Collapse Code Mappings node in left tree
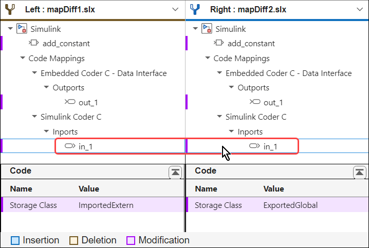This screenshot has width=369, height=248. (23, 59)
